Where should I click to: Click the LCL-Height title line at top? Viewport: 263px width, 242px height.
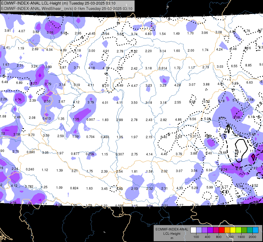coord(58,3)
